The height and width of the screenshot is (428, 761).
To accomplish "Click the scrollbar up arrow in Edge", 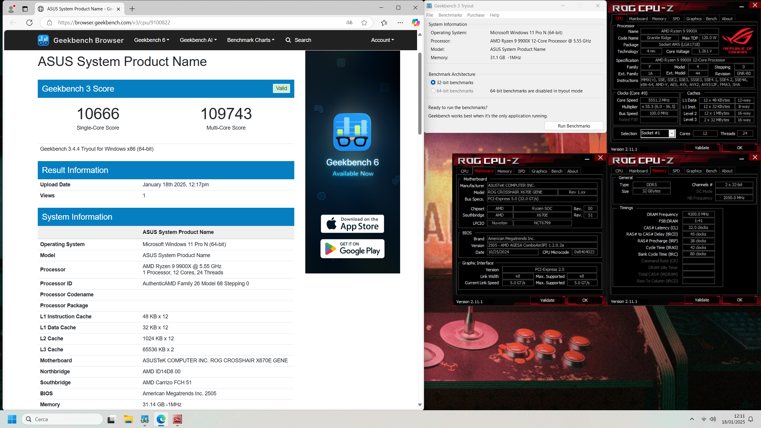I will (420, 35).
